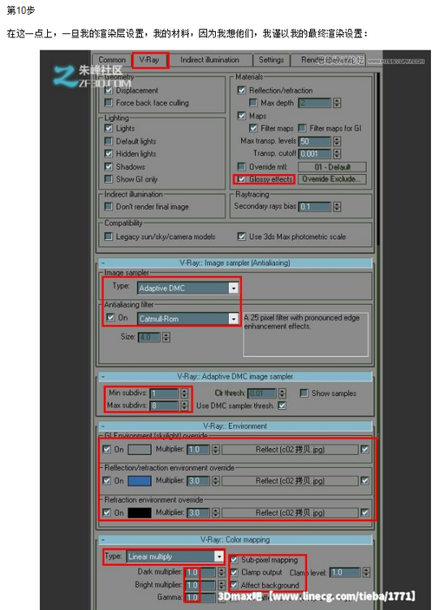Adjust Min subdivs spinner
This screenshot has height=610, width=444.
coord(184,394)
